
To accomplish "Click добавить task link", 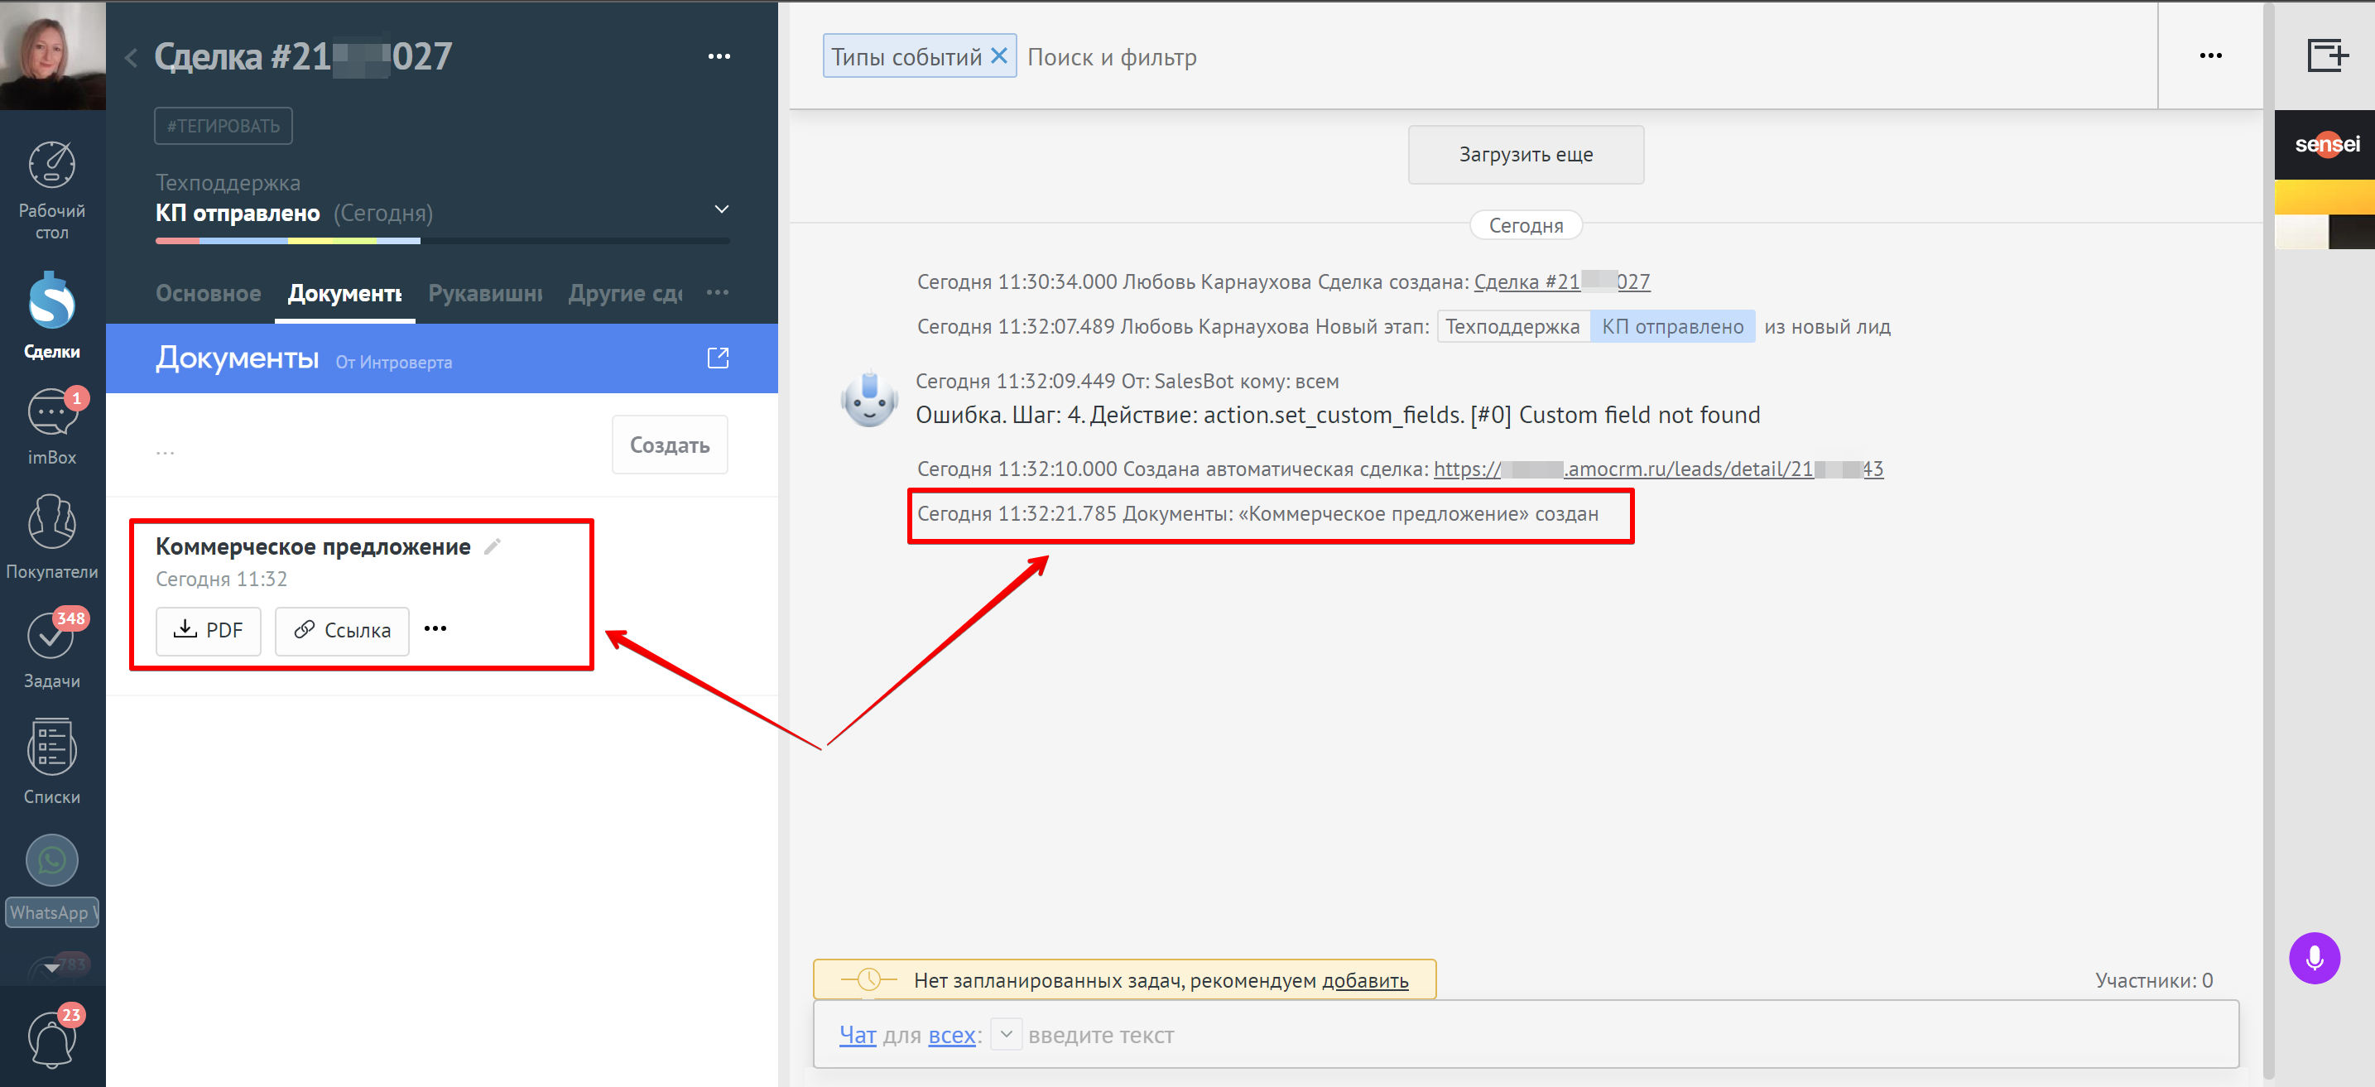I will [1365, 981].
